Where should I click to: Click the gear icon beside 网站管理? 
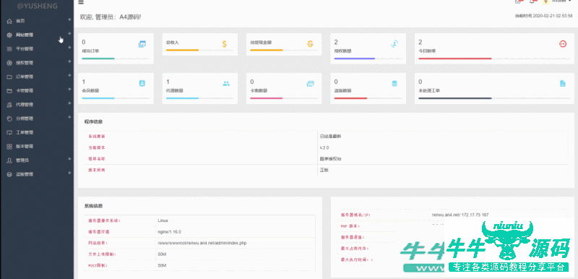(x=9, y=35)
